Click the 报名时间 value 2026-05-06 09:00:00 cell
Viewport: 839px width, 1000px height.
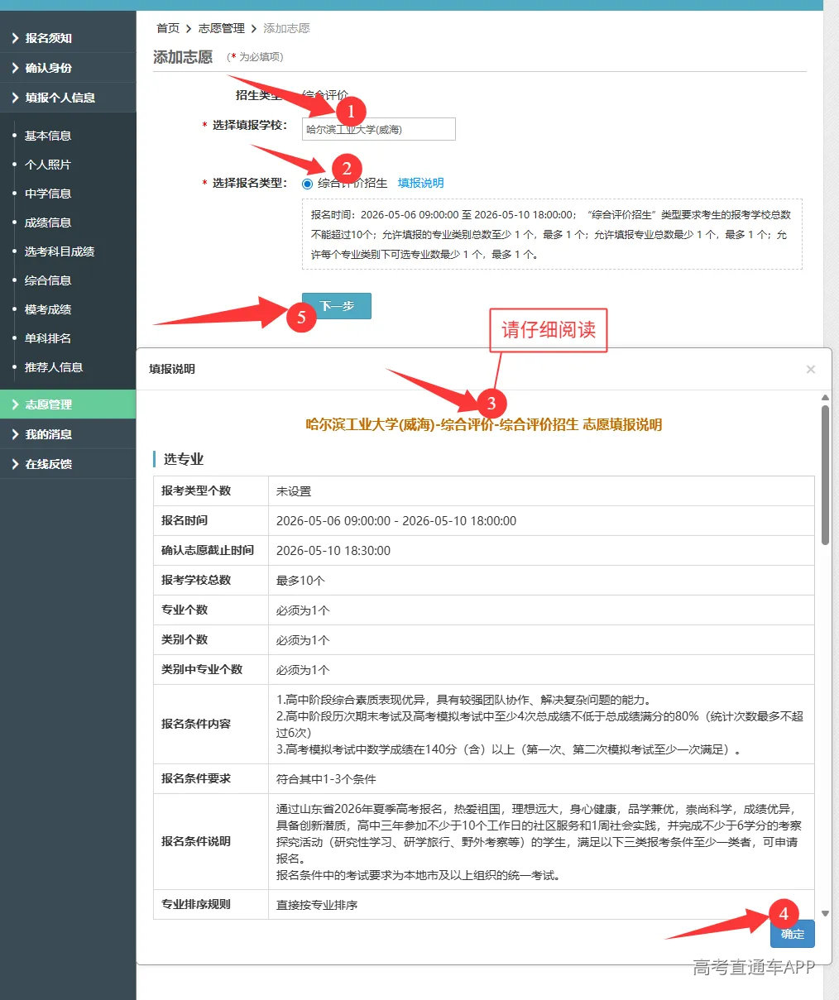point(541,521)
